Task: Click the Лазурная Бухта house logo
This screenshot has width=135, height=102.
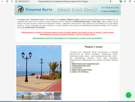Action: coord(20,10)
